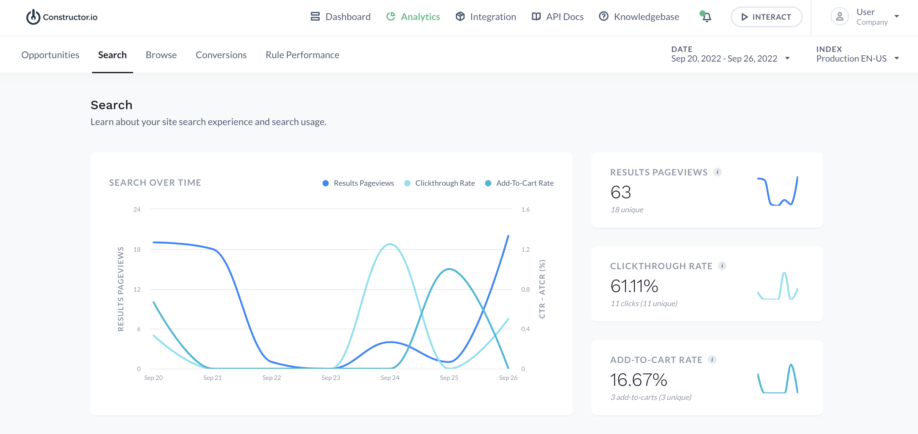Toggle the Results Pageviews legend series

click(x=358, y=183)
